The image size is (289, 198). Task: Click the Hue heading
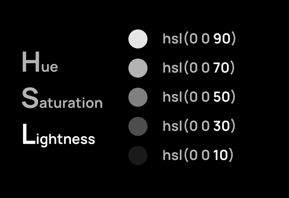(x=40, y=63)
